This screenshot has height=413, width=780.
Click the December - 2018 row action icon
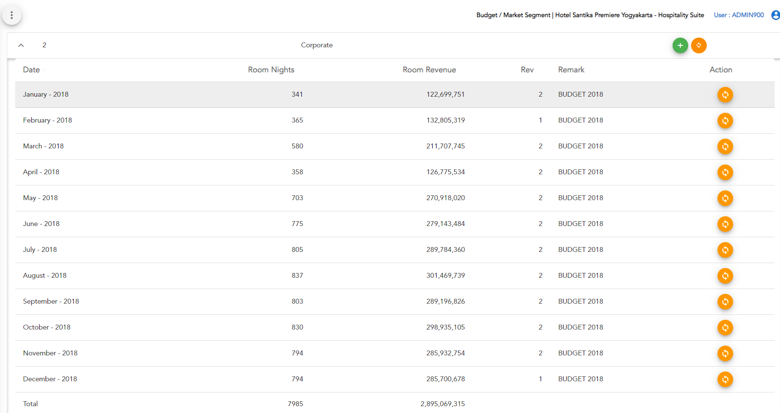[725, 379]
